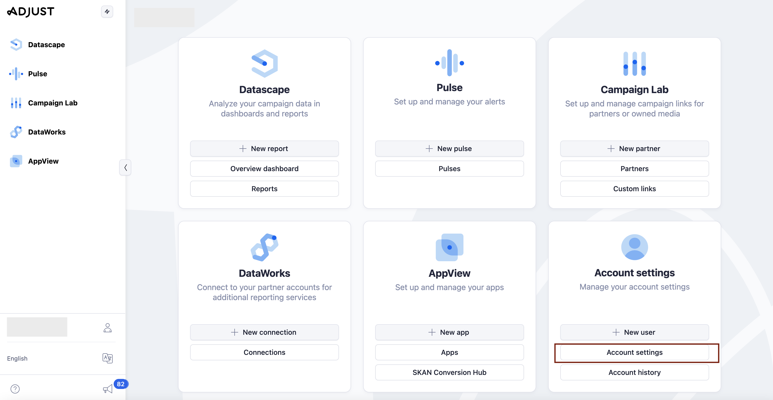The height and width of the screenshot is (400, 773).
Task: Add a New app in AppView
Action: click(449, 332)
